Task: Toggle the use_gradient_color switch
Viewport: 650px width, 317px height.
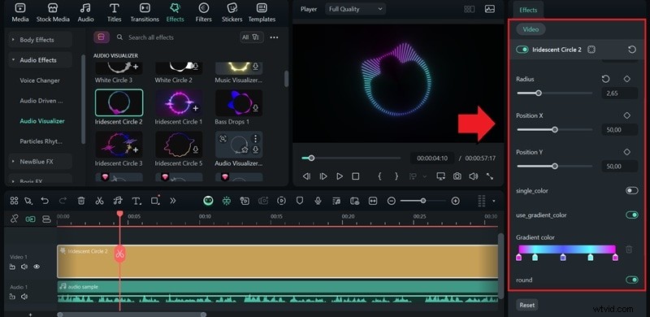Action: click(632, 215)
